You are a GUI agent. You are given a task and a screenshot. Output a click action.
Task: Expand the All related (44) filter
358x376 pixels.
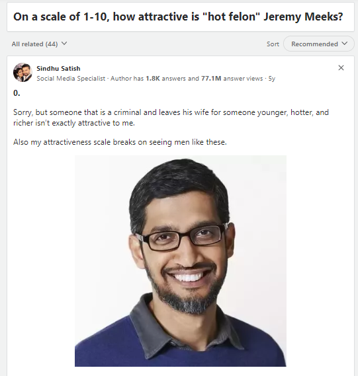(x=39, y=44)
